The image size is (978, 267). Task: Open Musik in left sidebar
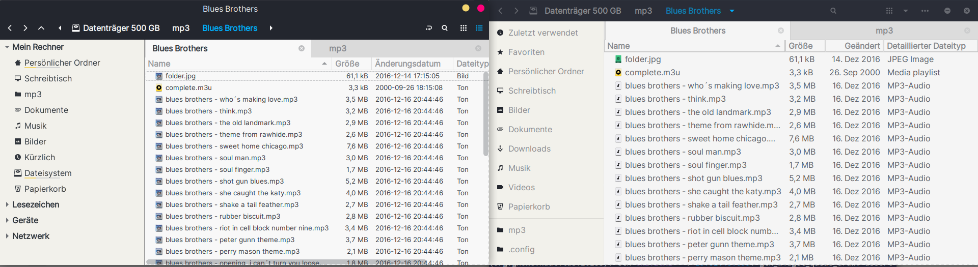[x=35, y=126]
